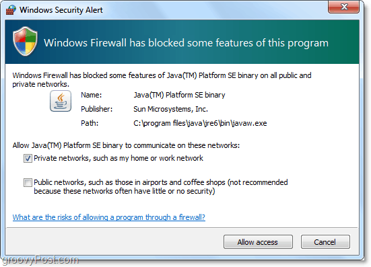Click the Java(TM) Platform SE binary name value
The width and height of the screenshot is (371, 267).
coord(179,95)
